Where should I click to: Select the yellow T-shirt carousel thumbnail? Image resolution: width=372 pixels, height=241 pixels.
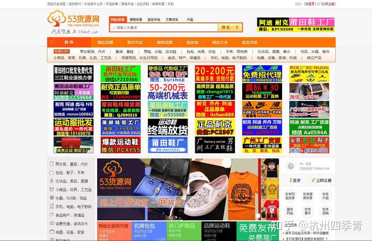[271, 189]
